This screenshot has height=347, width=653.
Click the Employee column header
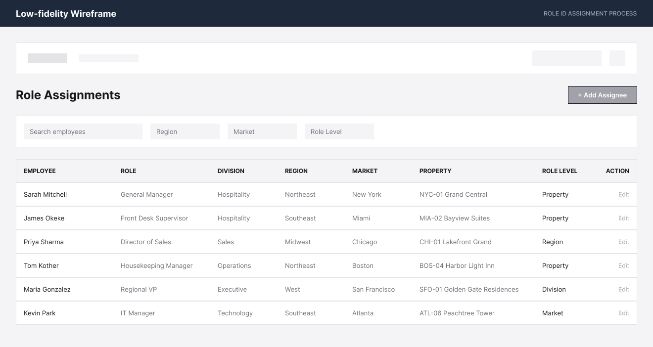click(x=40, y=171)
